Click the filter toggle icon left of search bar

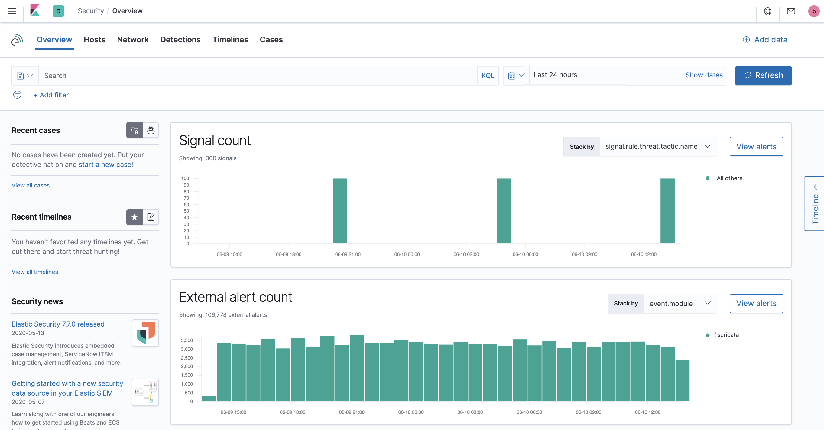tap(17, 95)
